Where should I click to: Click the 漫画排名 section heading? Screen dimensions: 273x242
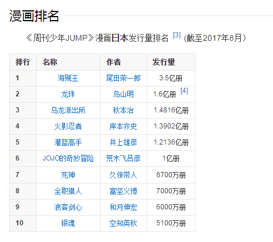(x=34, y=16)
